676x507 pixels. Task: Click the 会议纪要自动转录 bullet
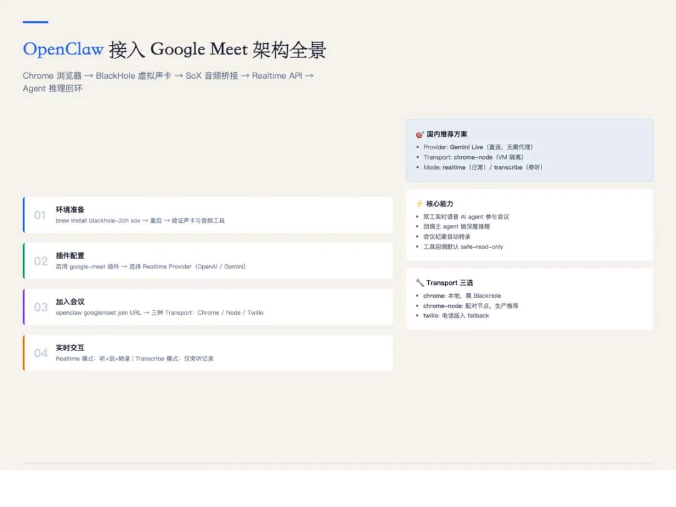[x=447, y=237]
